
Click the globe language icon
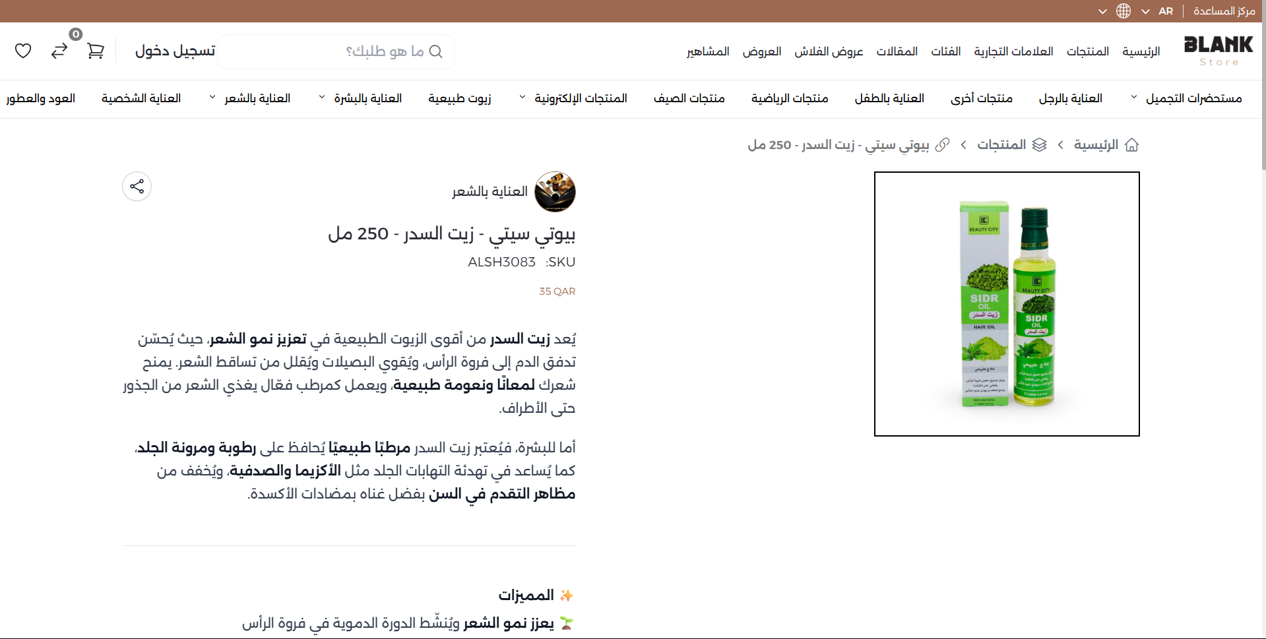[1124, 11]
